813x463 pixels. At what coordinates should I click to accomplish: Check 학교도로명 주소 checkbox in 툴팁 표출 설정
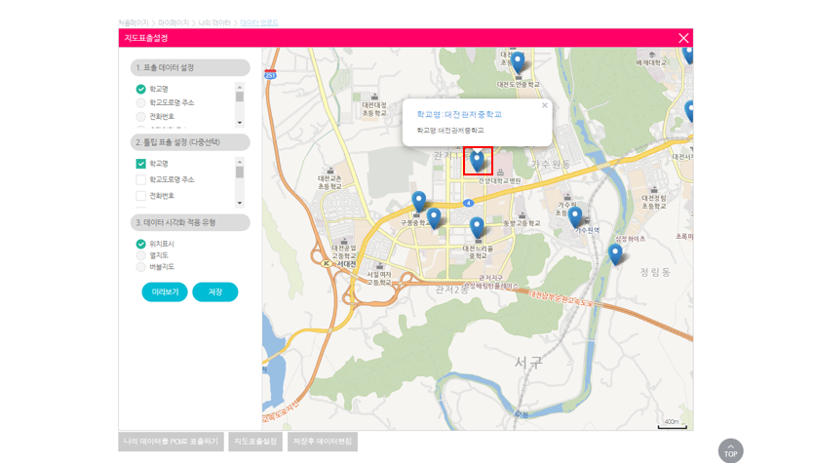tap(140, 179)
